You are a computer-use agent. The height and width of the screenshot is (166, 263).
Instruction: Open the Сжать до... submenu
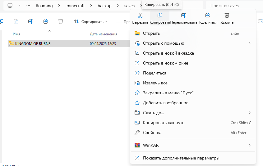pos(193,113)
